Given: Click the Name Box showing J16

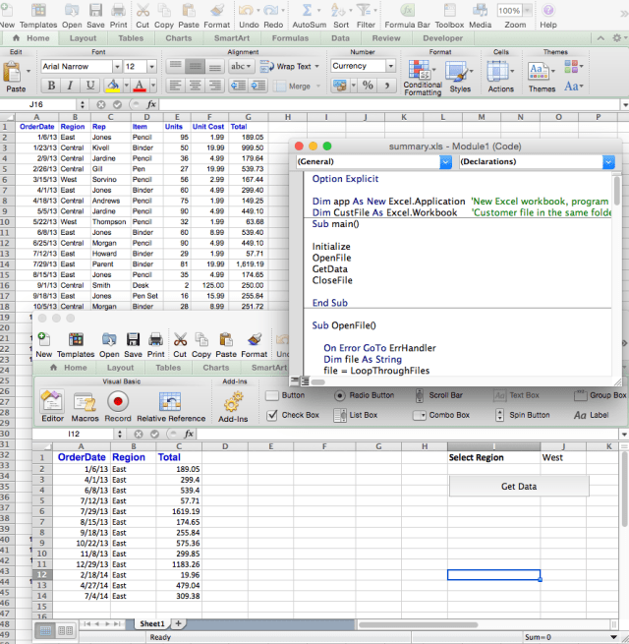Looking at the screenshot, I should pyautogui.click(x=35, y=104).
